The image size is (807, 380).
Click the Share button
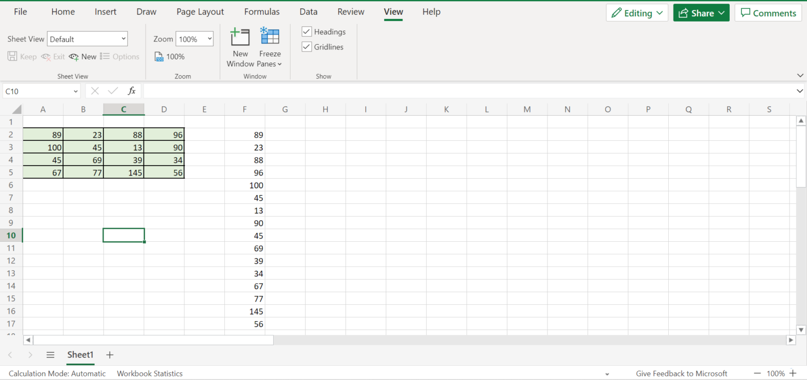tap(701, 12)
